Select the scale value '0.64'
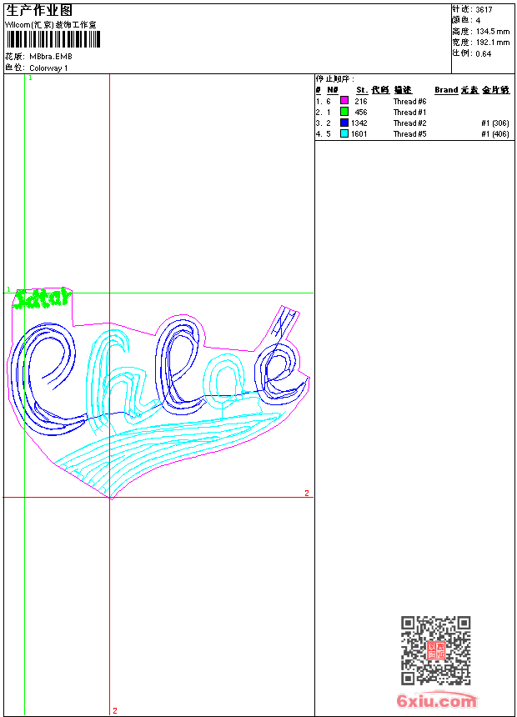The image size is (517, 717). click(x=483, y=54)
